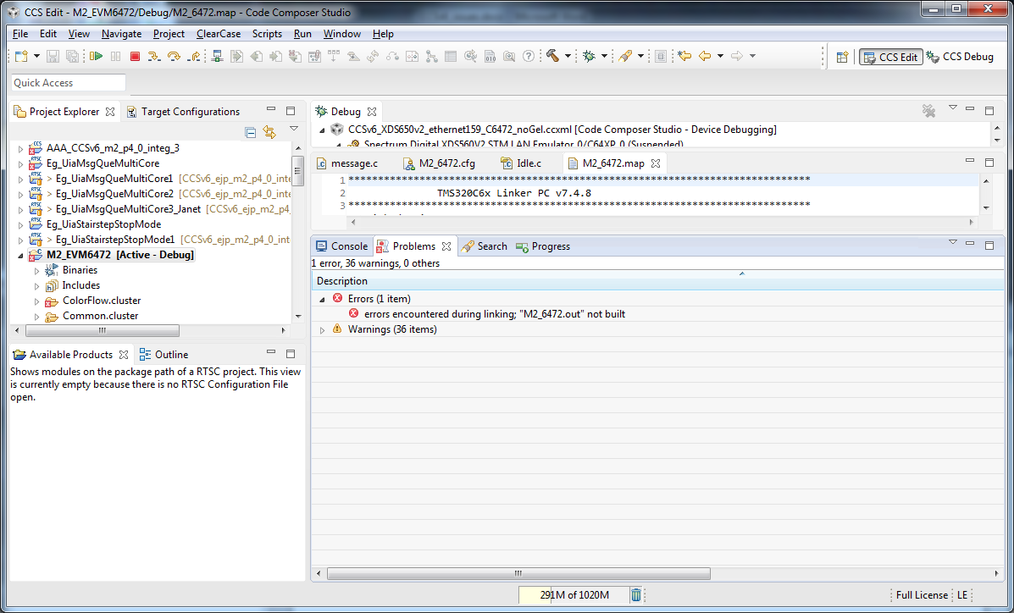
Task: Close the Available Products tab
Action: click(124, 355)
